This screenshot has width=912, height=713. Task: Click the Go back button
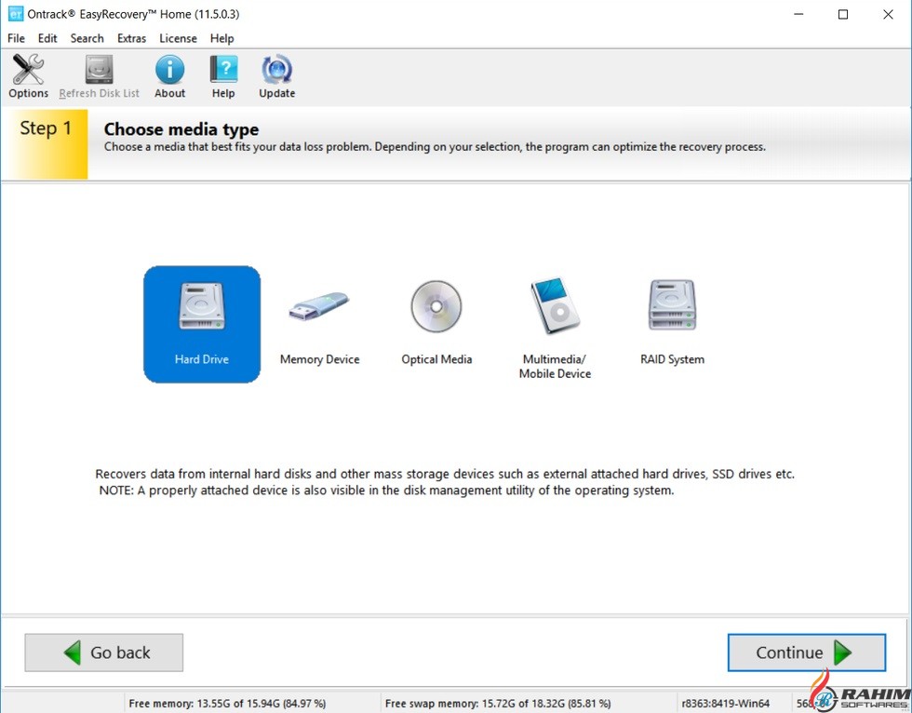104,652
